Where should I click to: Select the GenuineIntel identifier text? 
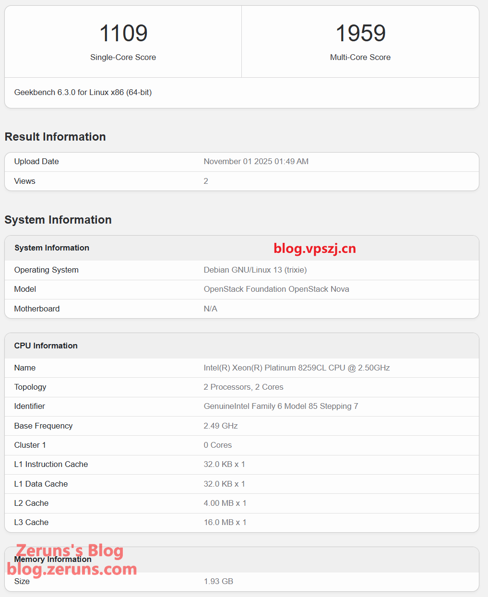coord(281,406)
